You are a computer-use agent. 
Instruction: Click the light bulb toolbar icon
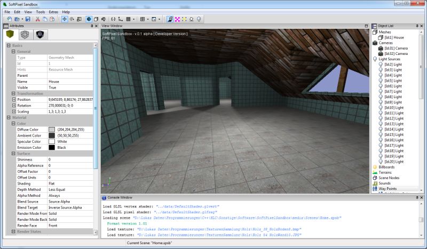[199, 19]
